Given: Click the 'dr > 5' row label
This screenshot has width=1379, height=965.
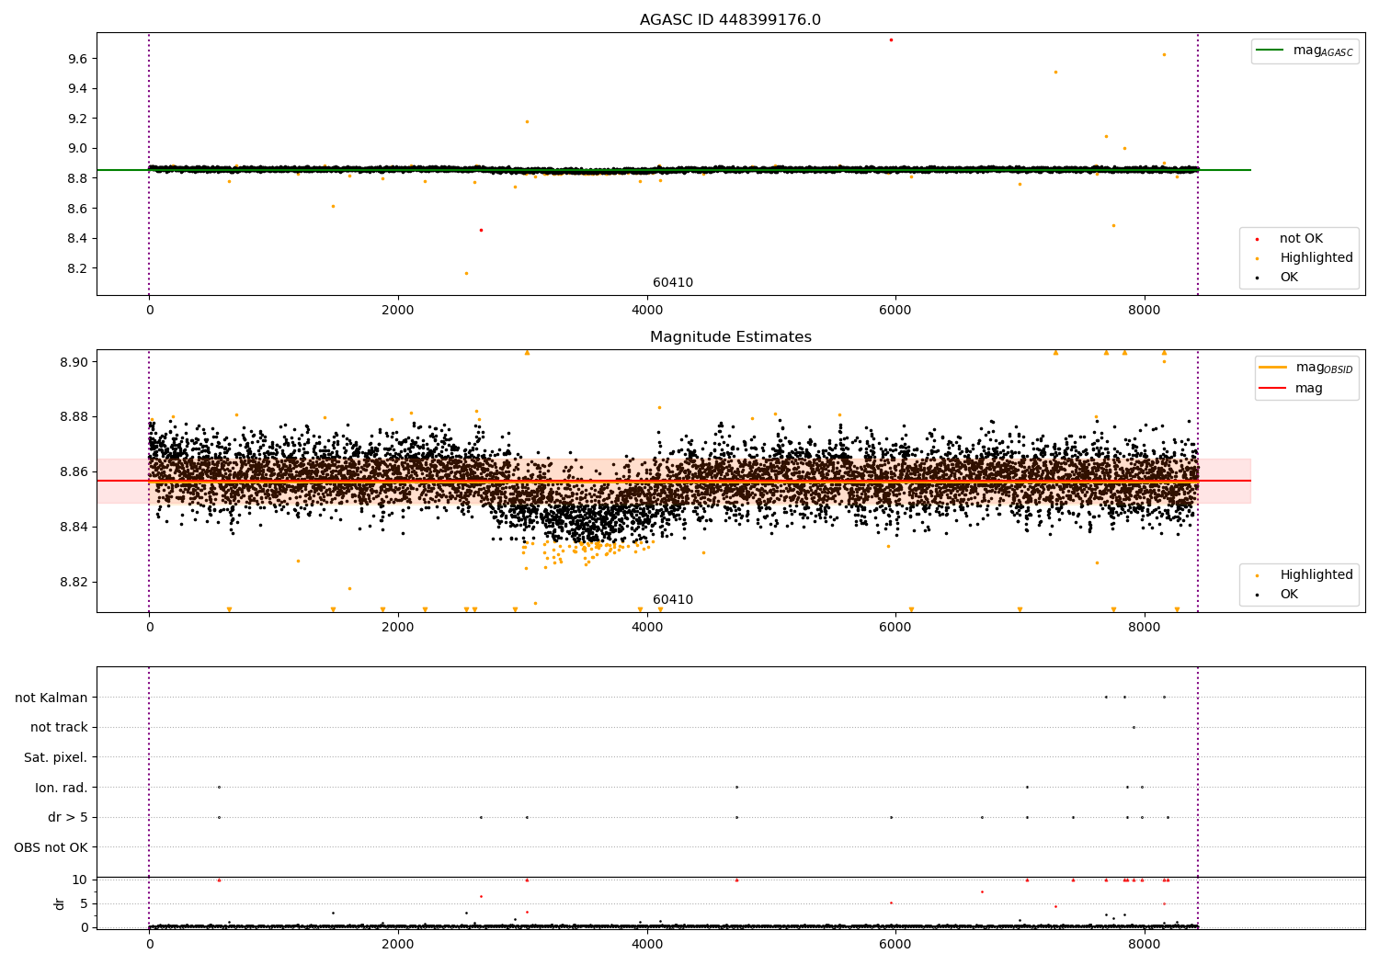Looking at the screenshot, I should click(x=68, y=818).
